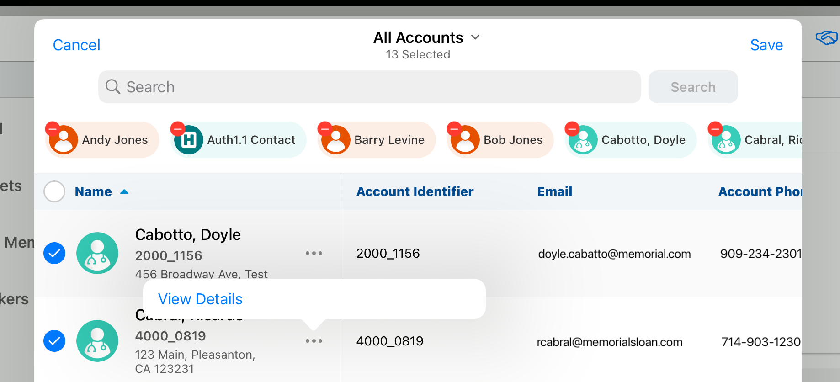Viewport: 840px width, 382px height.
Task: Save the selected accounts
Action: [x=766, y=45]
